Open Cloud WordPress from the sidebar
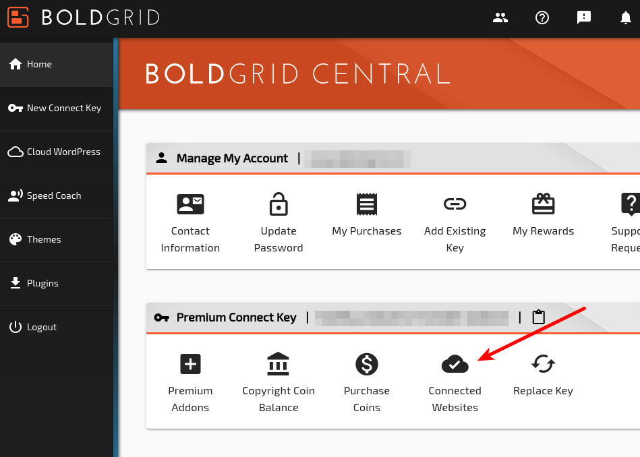The width and height of the screenshot is (640, 457). click(x=56, y=152)
